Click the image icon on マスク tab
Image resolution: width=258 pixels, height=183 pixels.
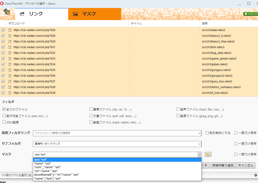(x=75, y=14)
